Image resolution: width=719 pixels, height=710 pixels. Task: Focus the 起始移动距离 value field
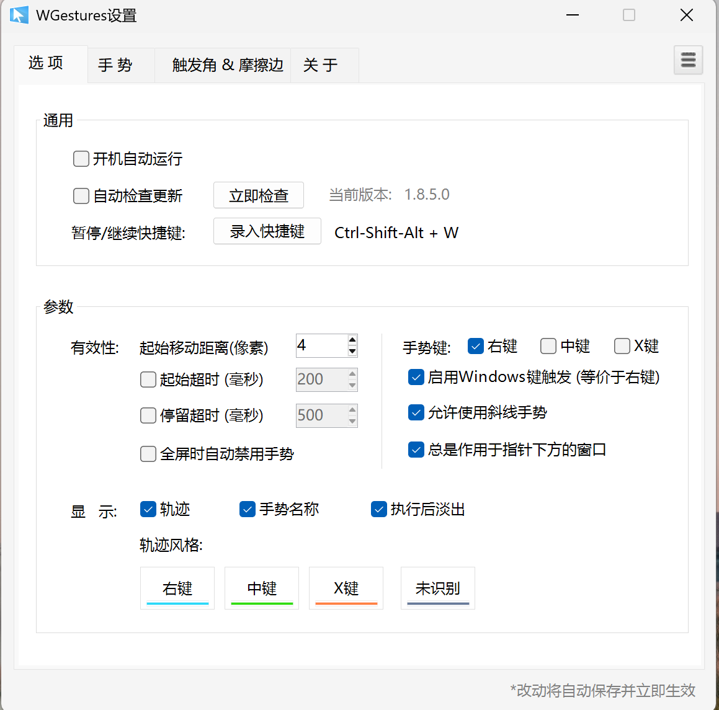[x=322, y=345]
